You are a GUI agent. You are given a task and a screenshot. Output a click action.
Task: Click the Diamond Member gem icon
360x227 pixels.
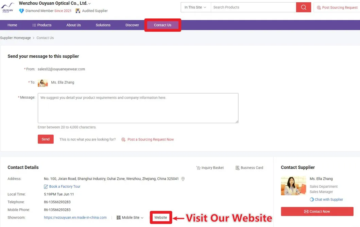coord(21,11)
